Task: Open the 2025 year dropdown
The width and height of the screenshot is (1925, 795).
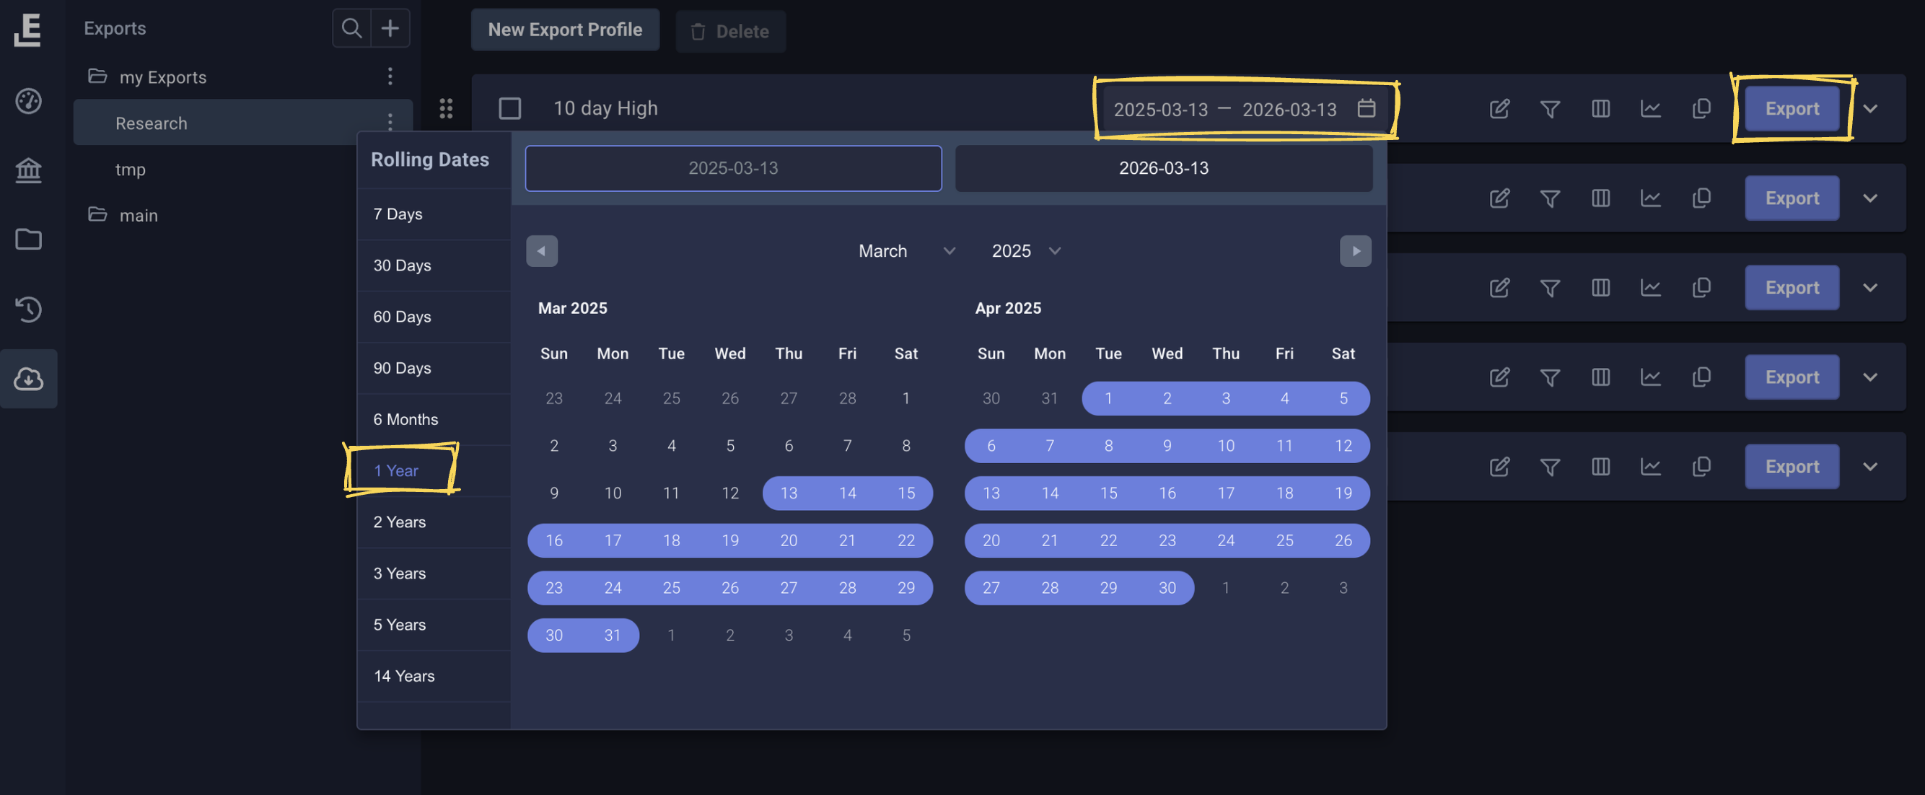Action: click(x=1025, y=251)
